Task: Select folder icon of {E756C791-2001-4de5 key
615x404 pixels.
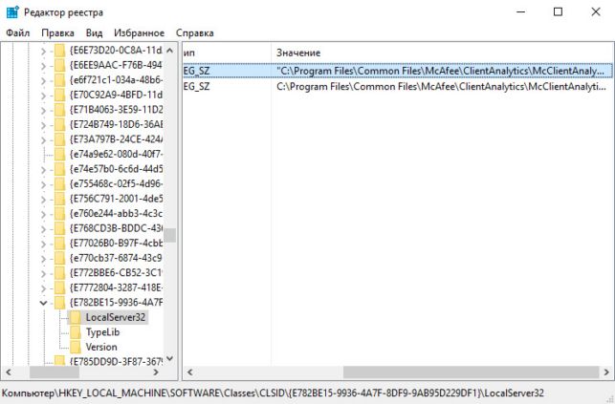Action: [59, 200]
